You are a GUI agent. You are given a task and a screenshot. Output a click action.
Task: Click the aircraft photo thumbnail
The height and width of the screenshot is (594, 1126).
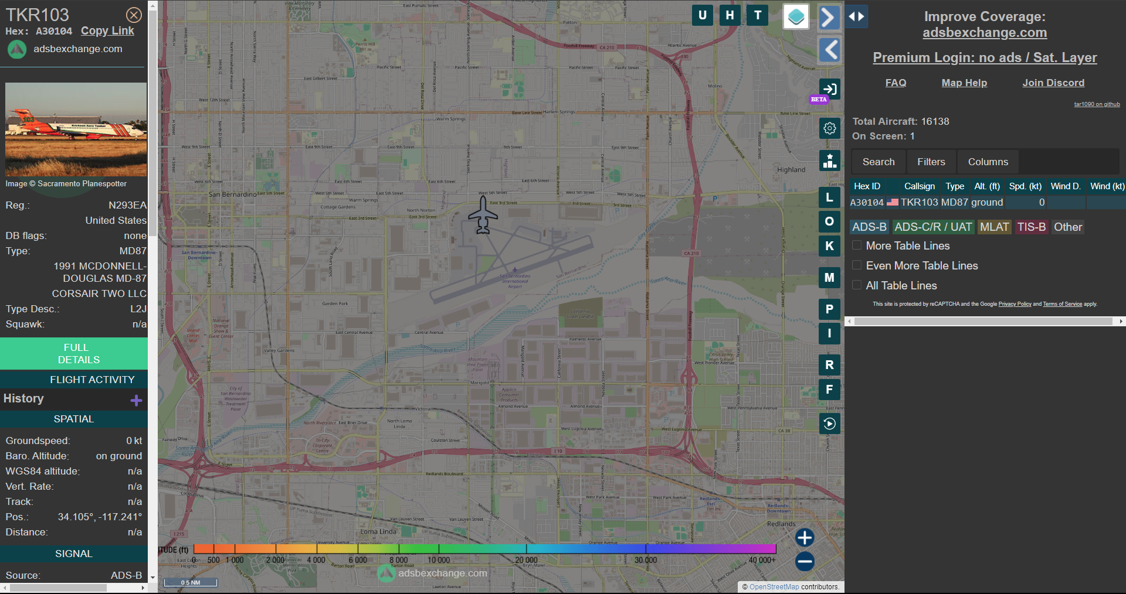[76, 129]
